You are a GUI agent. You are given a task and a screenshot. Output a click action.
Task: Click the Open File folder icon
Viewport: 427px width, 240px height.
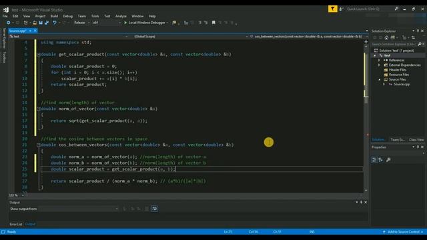[x=35, y=23]
